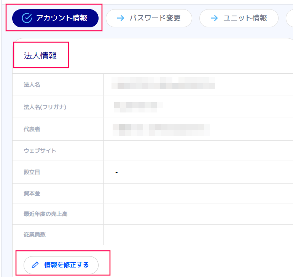Click the 法人情報 section heading
293x277 pixels.
point(40,56)
